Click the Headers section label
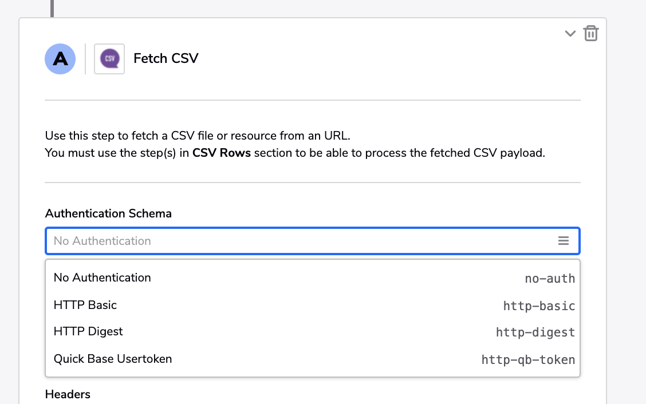Screen dimensions: 646x404 tap(68, 394)
